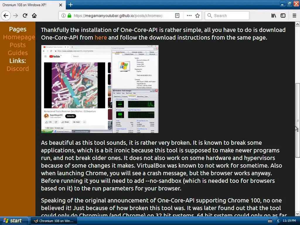Expand hidden system tray icons arrow
The image size is (300, 225).
(x=278, y=221)
